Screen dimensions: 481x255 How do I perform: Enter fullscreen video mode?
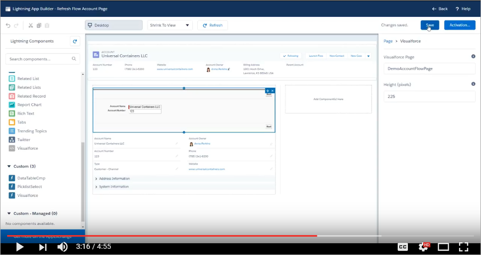pyautogui.click(x=463, y=247)
